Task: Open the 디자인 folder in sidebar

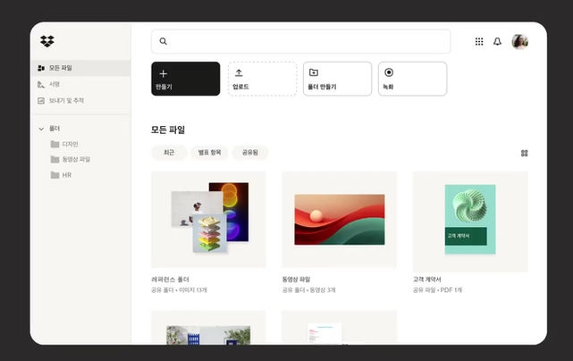Action: pos(64,144)
